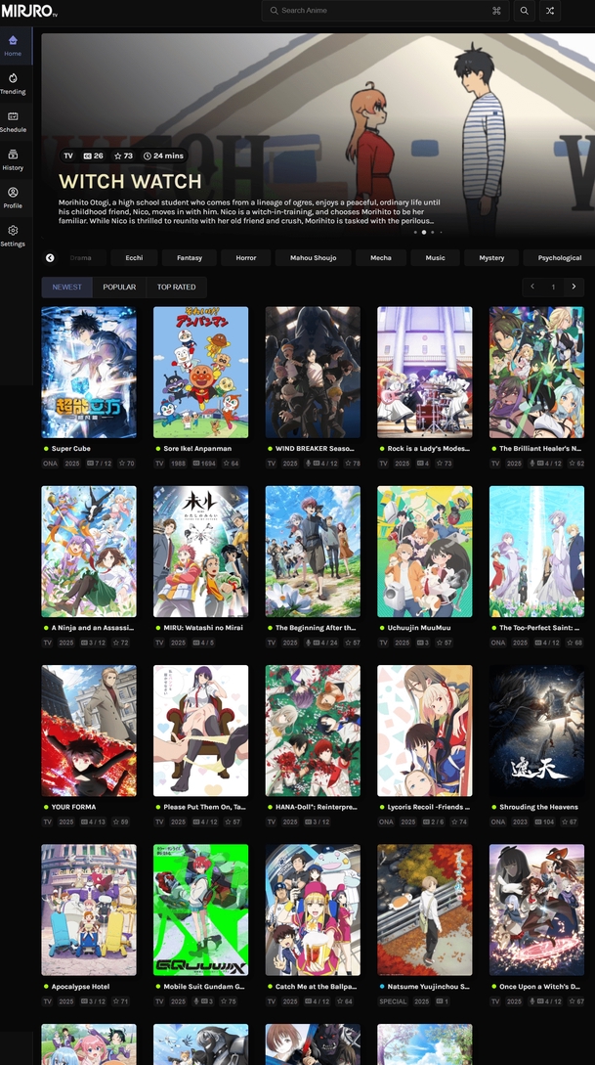Click the Apocalypse Hotel title text
595x1065 pixels.
80,987
